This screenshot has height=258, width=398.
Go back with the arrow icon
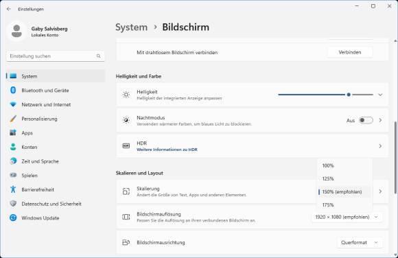[x=9, y=9]
